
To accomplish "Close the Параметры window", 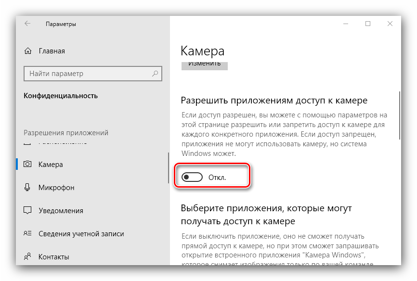I will (x=390, y=24).
